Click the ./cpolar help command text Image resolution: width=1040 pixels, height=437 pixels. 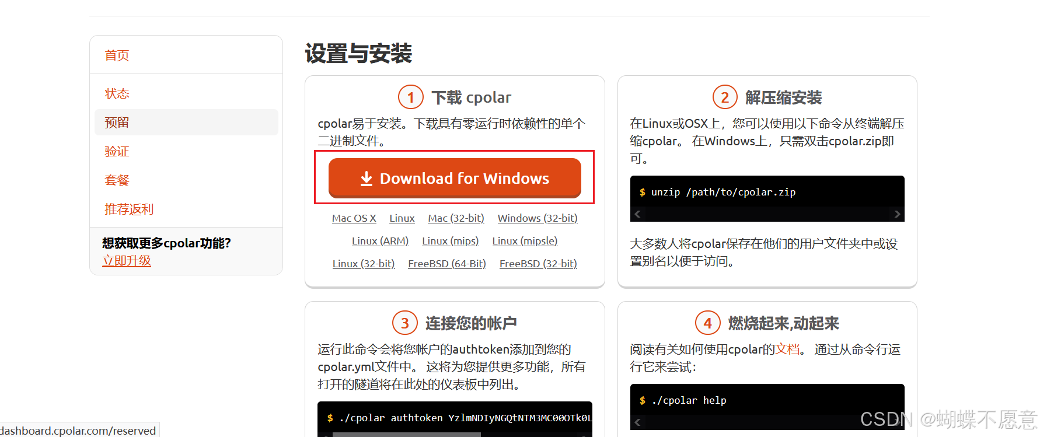(x=689, y=400)
